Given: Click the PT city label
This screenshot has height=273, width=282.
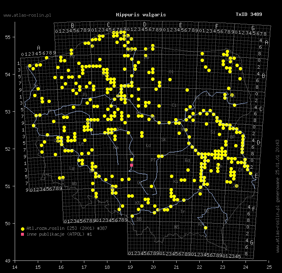Looking at the screenshot, I should click(x=153, y=160).
